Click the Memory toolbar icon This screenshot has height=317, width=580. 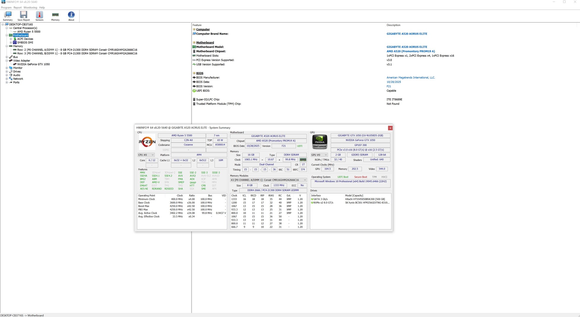55,15
